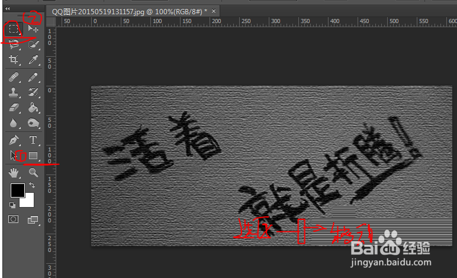Image resolution: width=457 pixels, height=278 pixels.
Task: Select the Rectangular Marquee tool
Action: (14, 28)
